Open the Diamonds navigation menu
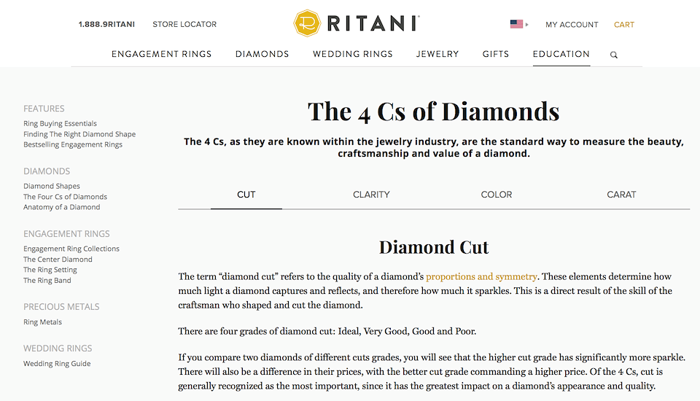The height and width of the screenshot is (401, 700). click(x=262, y=54)
